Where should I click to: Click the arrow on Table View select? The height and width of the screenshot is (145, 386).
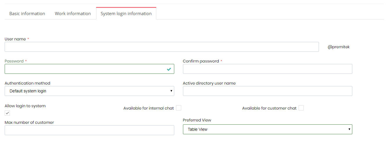click(x=349, y=129)
